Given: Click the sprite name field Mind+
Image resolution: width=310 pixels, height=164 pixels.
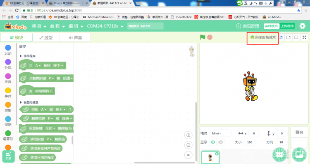Looking at the screenshot, I should pyautogui.click(x=220, y=133).
